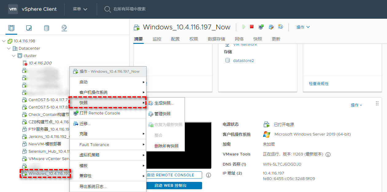Switch to the Networking inventory view icon
The height and width of the screenshot is (192, 387).
(64, 28)
